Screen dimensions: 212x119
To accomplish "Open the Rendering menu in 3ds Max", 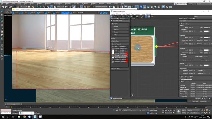I will [x=68, y=4].
